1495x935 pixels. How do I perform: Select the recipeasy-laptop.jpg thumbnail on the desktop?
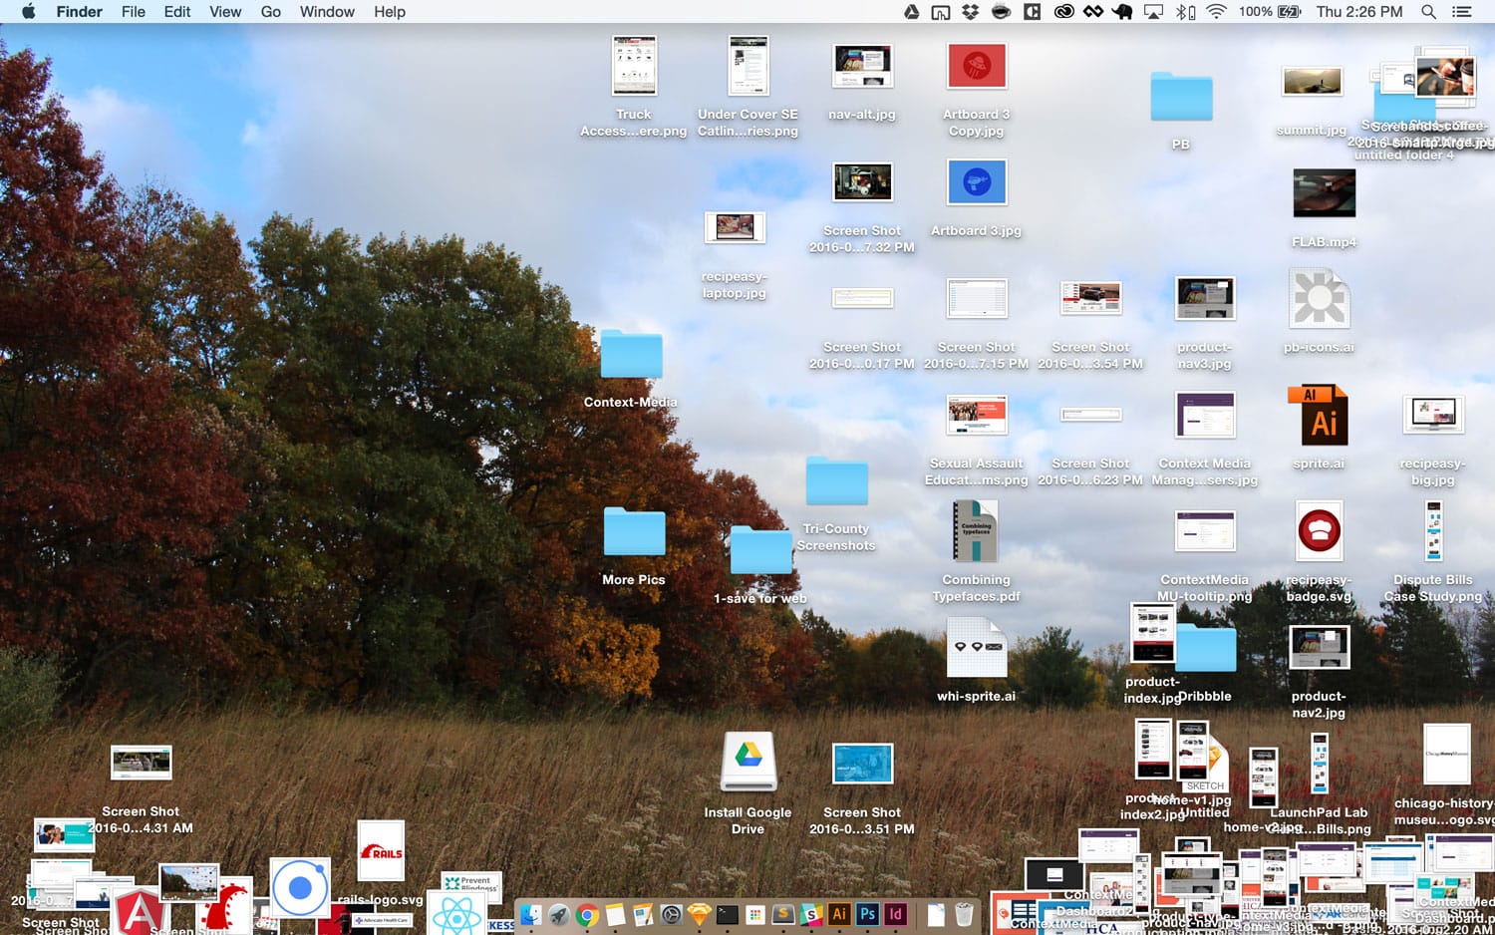(x=735, y=227)
